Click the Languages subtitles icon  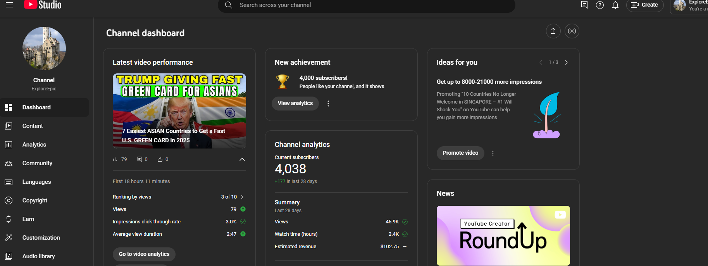click(9, 182)
